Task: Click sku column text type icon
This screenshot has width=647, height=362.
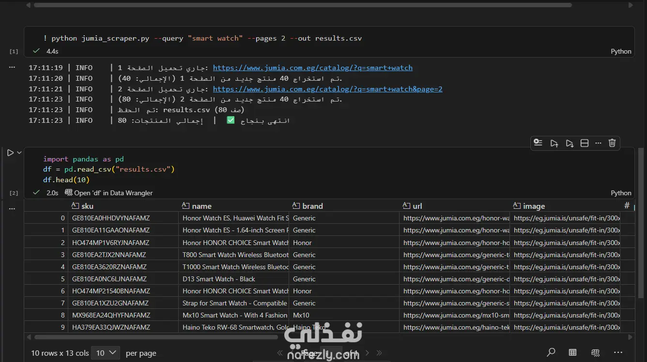Action: coord(75,205)
